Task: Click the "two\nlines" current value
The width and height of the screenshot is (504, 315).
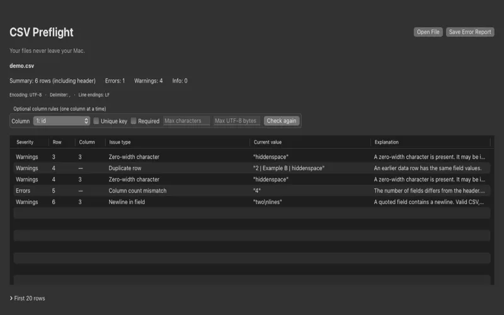Action: 267,202
